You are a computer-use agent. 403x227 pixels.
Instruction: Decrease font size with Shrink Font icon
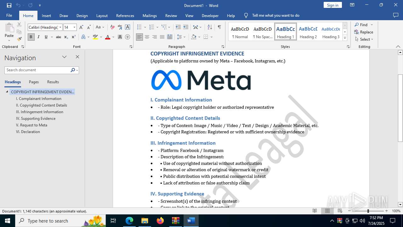(89, 27)
